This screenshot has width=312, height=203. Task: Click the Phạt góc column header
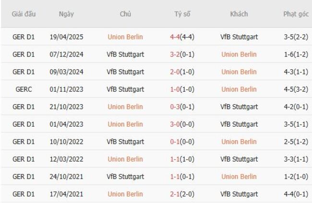tap(295, 14)
